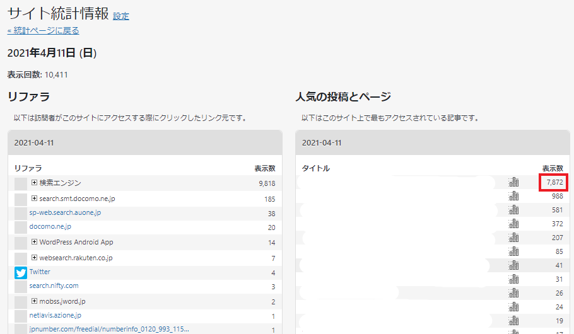574x334 pixels.
Task: Expand the WordPress Android App row
Action: coord(35,242)
